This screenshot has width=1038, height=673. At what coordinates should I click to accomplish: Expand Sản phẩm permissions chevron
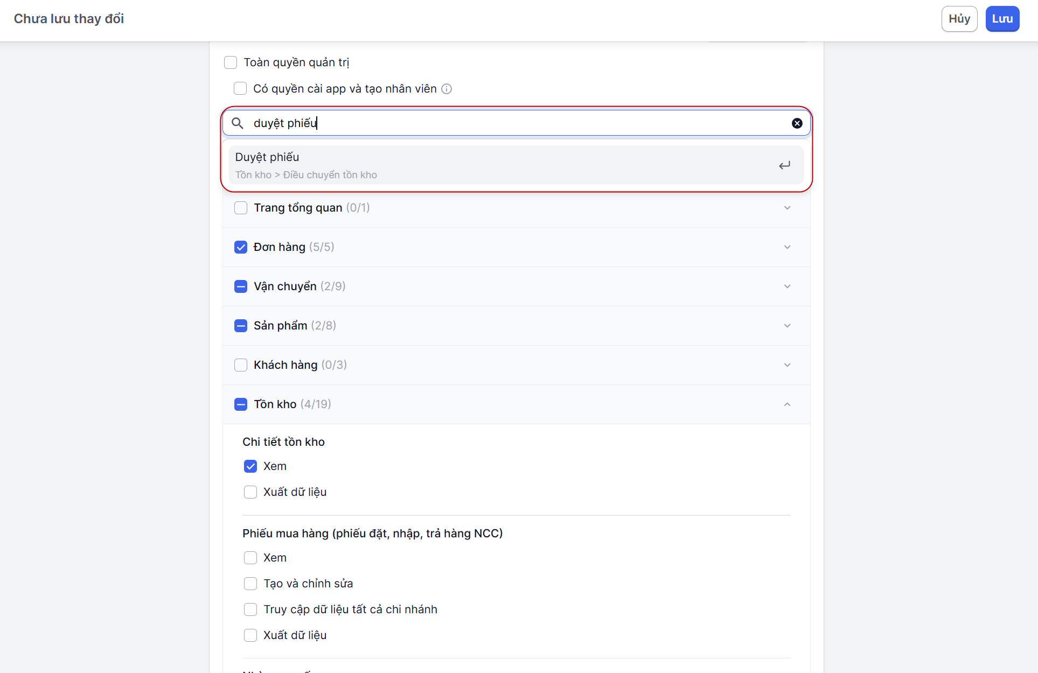[x=787, y=326]
